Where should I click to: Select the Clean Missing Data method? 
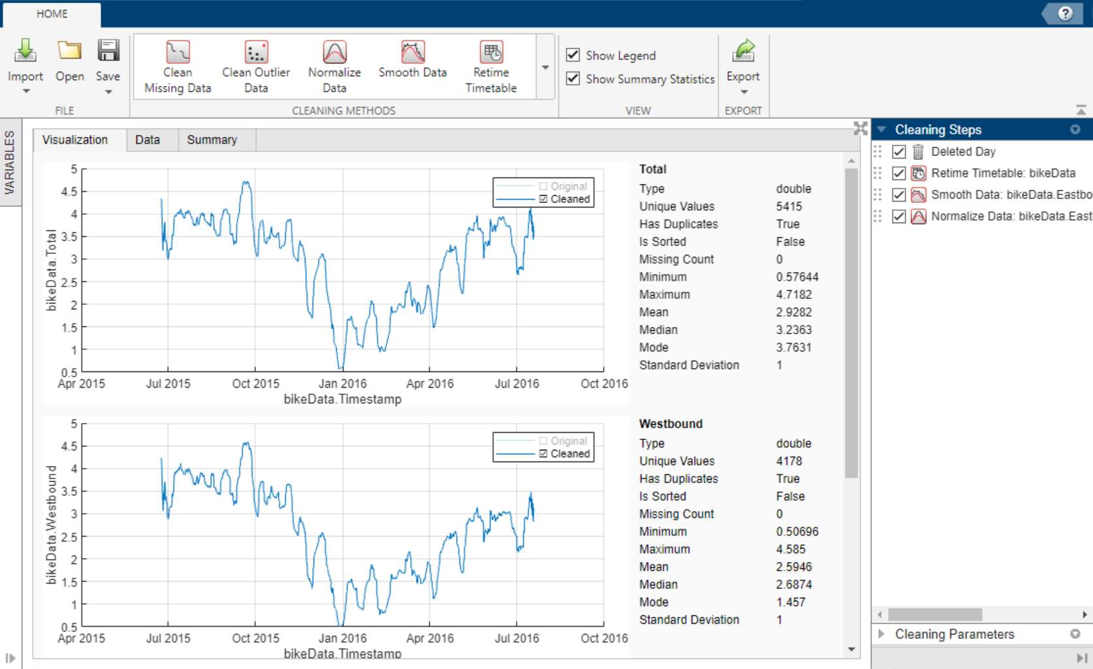coord(178,53)
